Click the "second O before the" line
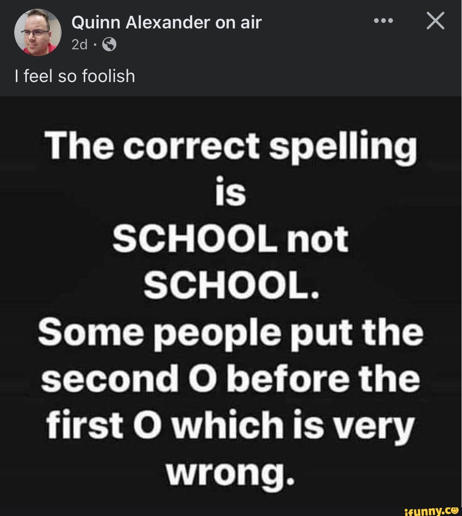462x516 pixels. point(231,379)
